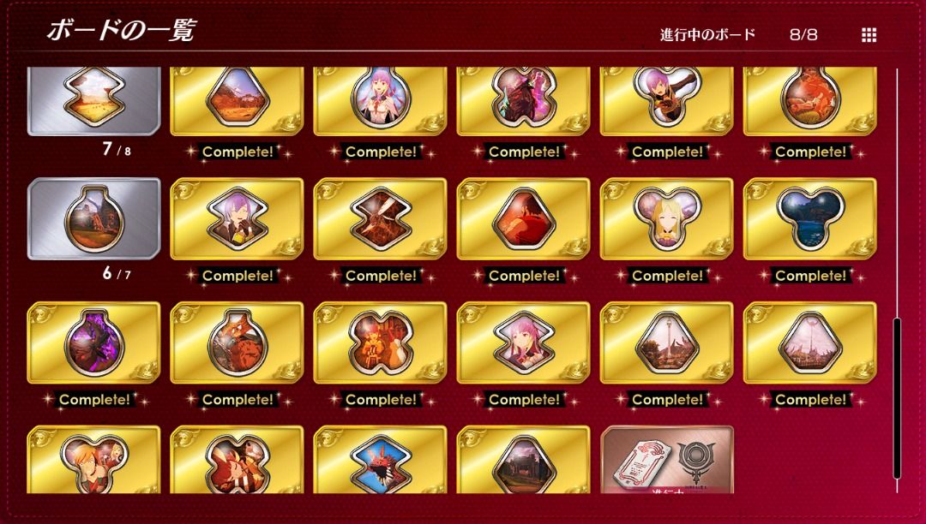Select the board with tower landscape pentagon emblem
Image resolution: width=926 pixels, height=524 pixels.
[667, 342]
